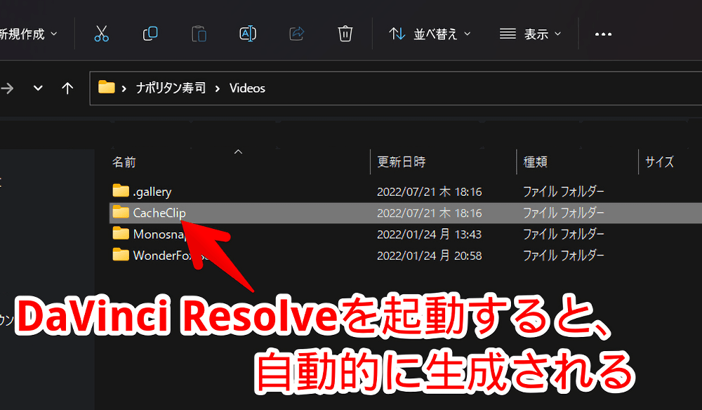The height and width of the screenshot is (410, 702).
Task: Click the forward navigation arrow
Action: (x=7, y=88)
